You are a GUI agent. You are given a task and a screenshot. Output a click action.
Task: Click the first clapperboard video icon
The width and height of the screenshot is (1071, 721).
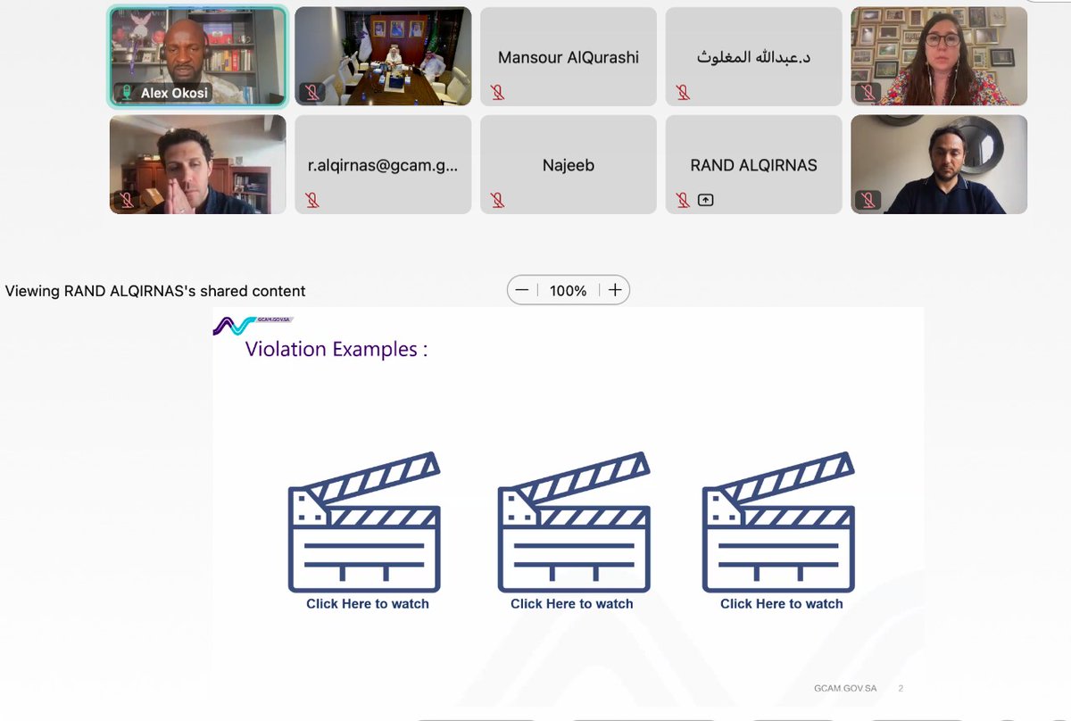[364, 522]
